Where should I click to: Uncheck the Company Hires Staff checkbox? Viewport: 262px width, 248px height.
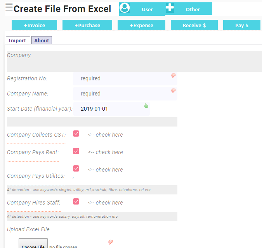(76, 201)
